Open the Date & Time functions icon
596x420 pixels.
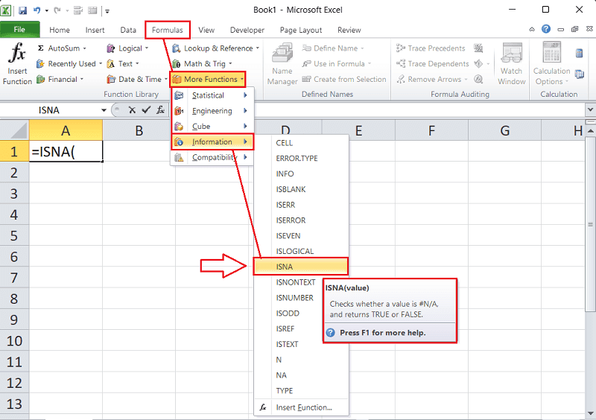(110, 79)
